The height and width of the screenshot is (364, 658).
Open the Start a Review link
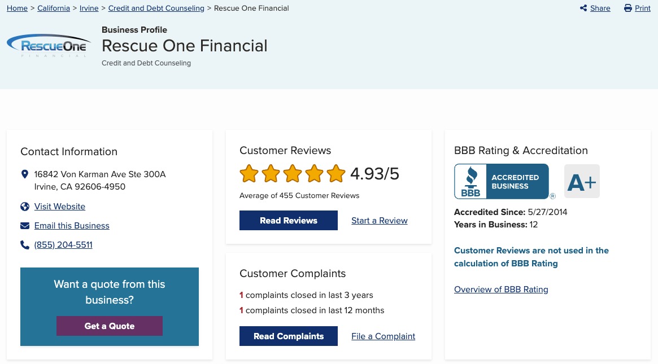pyautogui.click(x=379, y=221)
